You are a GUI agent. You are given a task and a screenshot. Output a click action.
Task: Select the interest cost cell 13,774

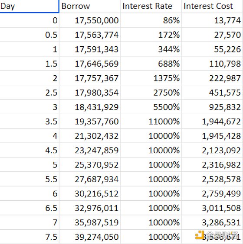(212, 20)
